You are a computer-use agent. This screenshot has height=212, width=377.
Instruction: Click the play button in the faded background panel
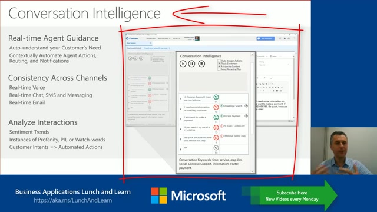click(x=130, y=58)
